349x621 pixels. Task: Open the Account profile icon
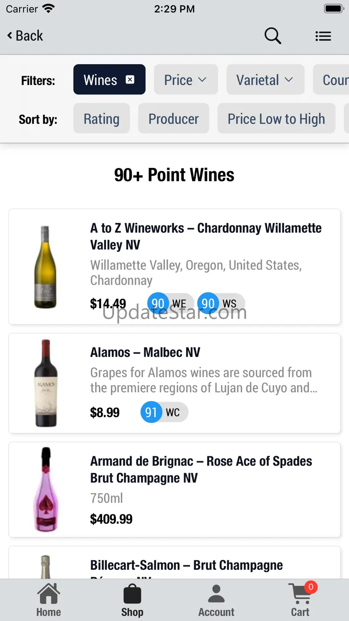point(216,600)
